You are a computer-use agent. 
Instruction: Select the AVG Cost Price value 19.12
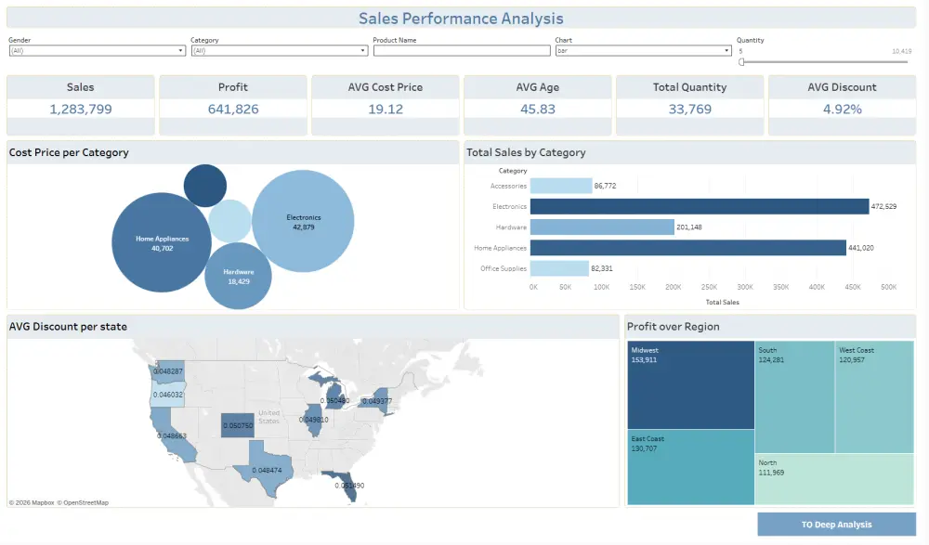pos(386,109)
